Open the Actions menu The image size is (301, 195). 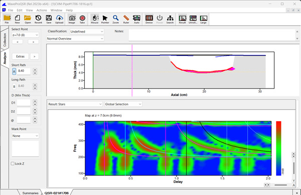click(42, 10)
